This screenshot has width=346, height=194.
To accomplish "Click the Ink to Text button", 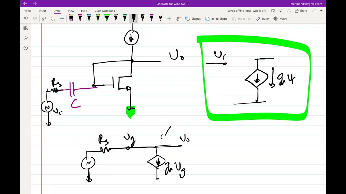I will tap(242, 19).
